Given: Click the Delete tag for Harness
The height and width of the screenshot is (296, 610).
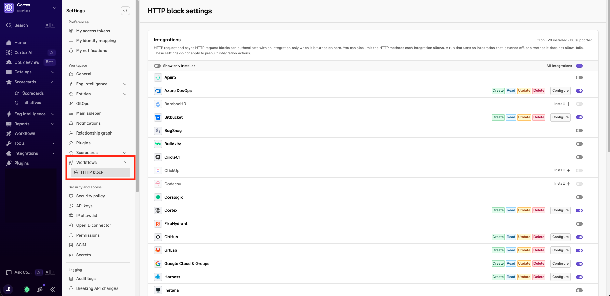Looking at the screenshot, I should click(539, 277).
